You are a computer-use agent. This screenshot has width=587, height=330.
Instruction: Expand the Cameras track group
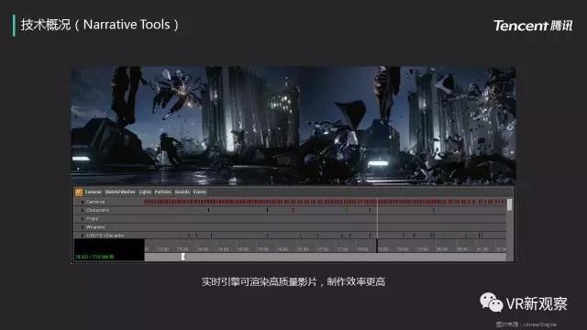tap(83, 202)
